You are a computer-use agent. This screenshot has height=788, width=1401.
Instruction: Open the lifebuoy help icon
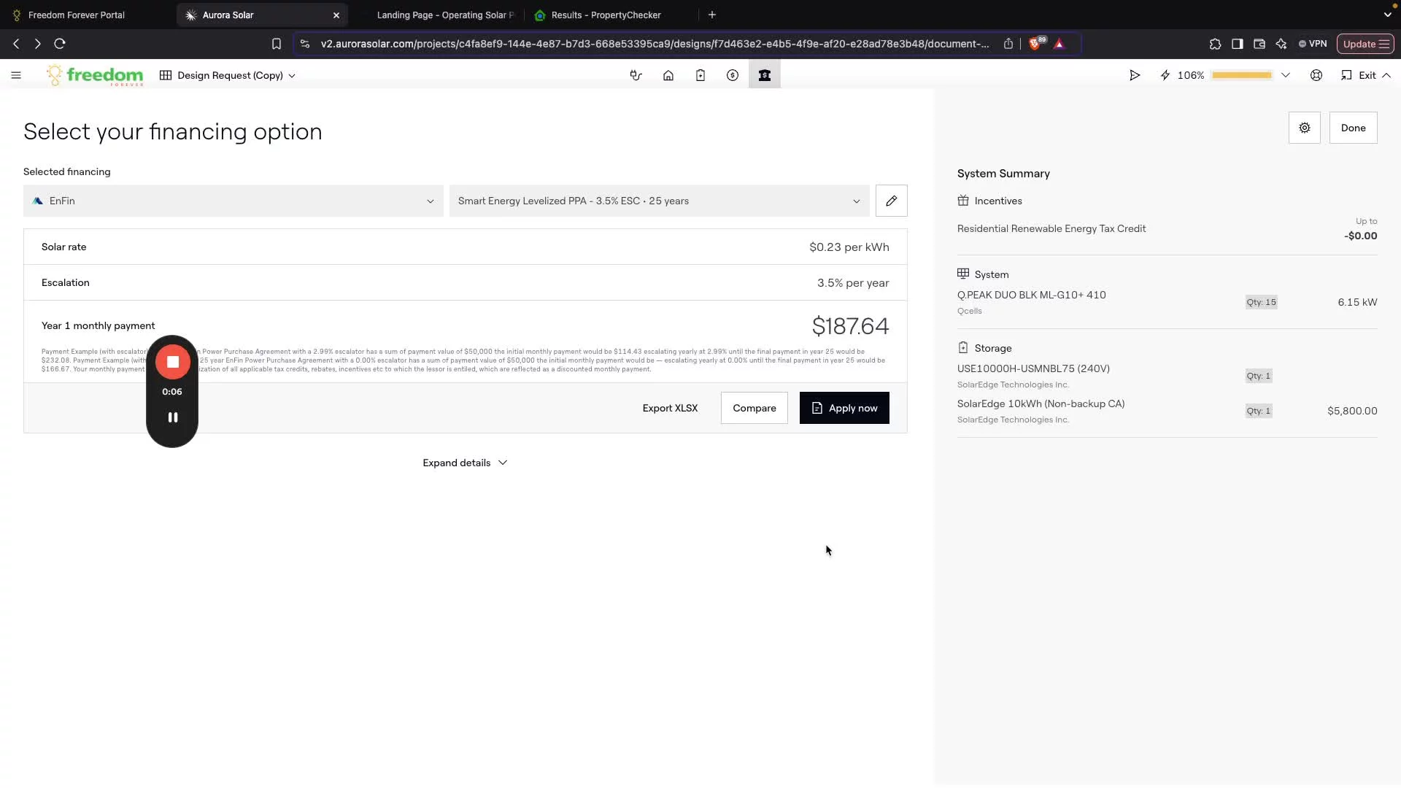(1316, 75)
